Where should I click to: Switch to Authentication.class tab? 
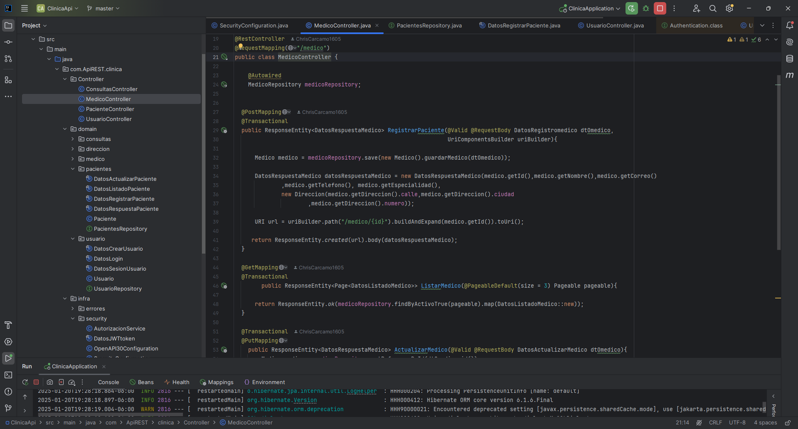tap(692, 25)
